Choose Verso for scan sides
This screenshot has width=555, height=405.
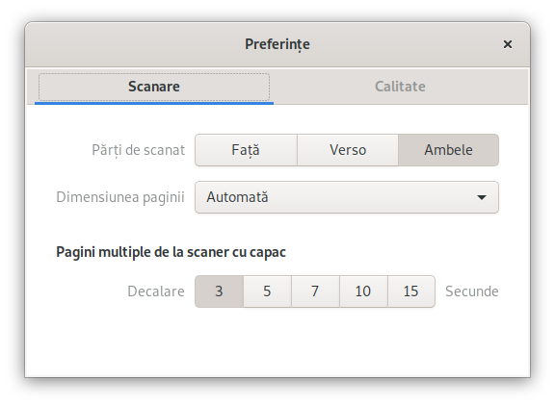348,150
